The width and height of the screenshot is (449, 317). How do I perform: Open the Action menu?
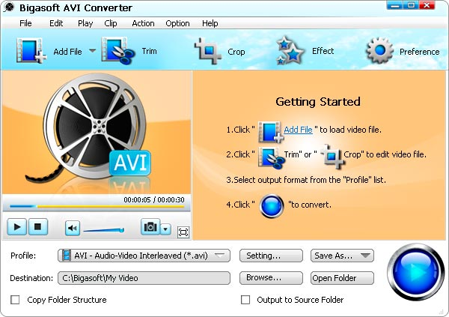pos(143,23)
